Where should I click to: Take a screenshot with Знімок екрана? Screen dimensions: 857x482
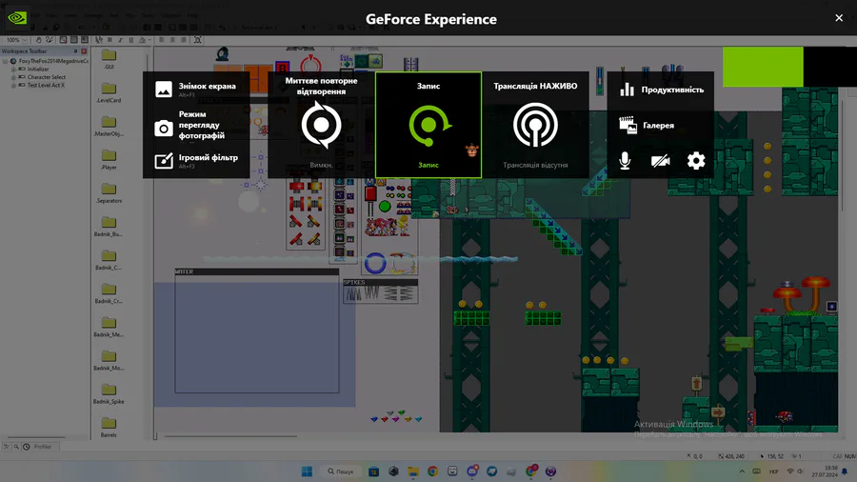pos(195,90)
